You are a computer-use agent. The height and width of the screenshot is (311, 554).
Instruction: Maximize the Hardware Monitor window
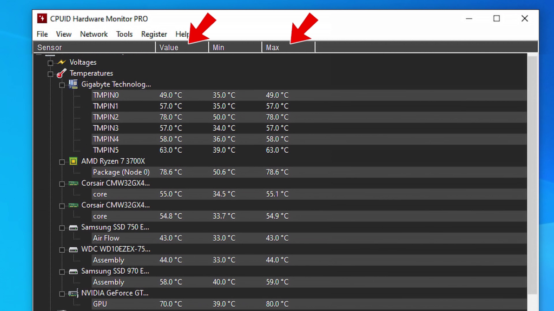point(497,18)
